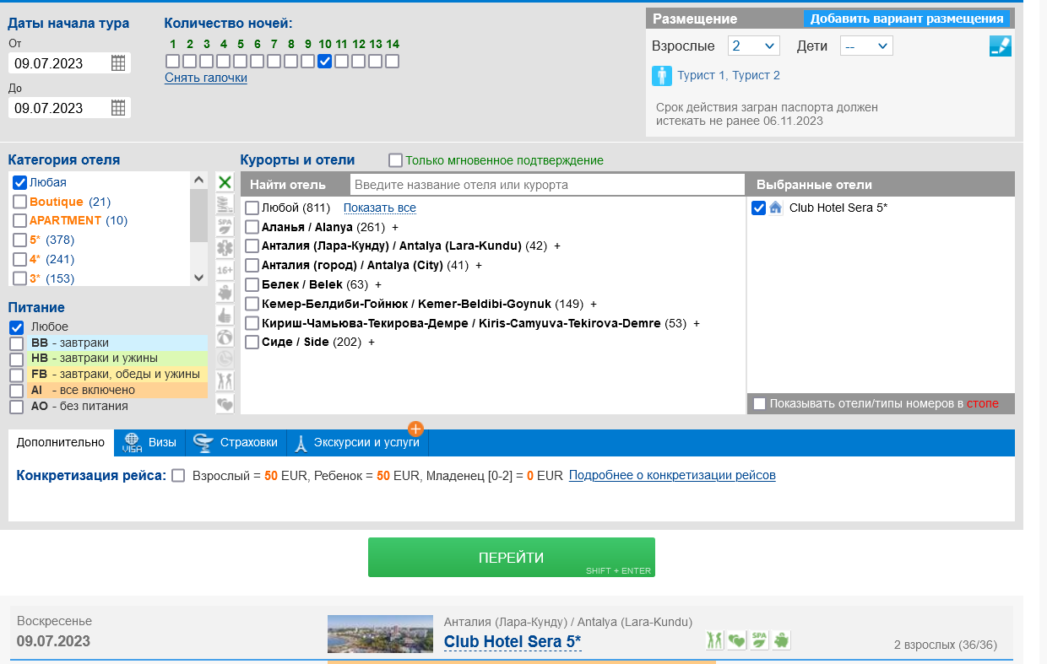Click the eraser icon in Размещение panel
Screen dimensions: 1047x664
click(1000, 46)
